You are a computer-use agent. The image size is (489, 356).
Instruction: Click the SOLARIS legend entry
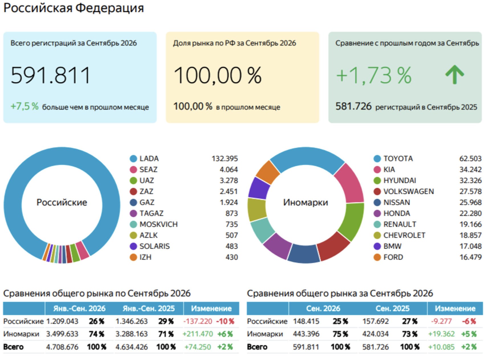[x=184, y=246]
